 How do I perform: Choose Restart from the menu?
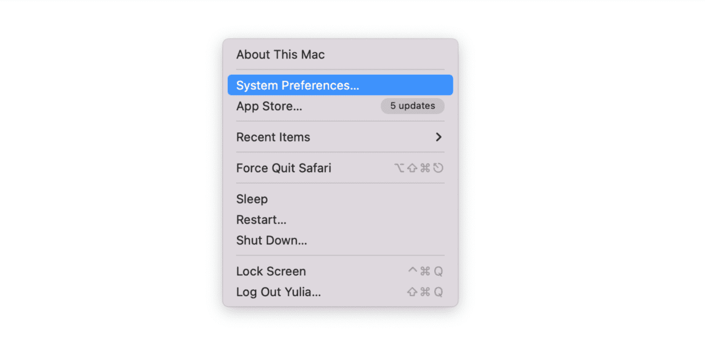[x=261, y=220]
